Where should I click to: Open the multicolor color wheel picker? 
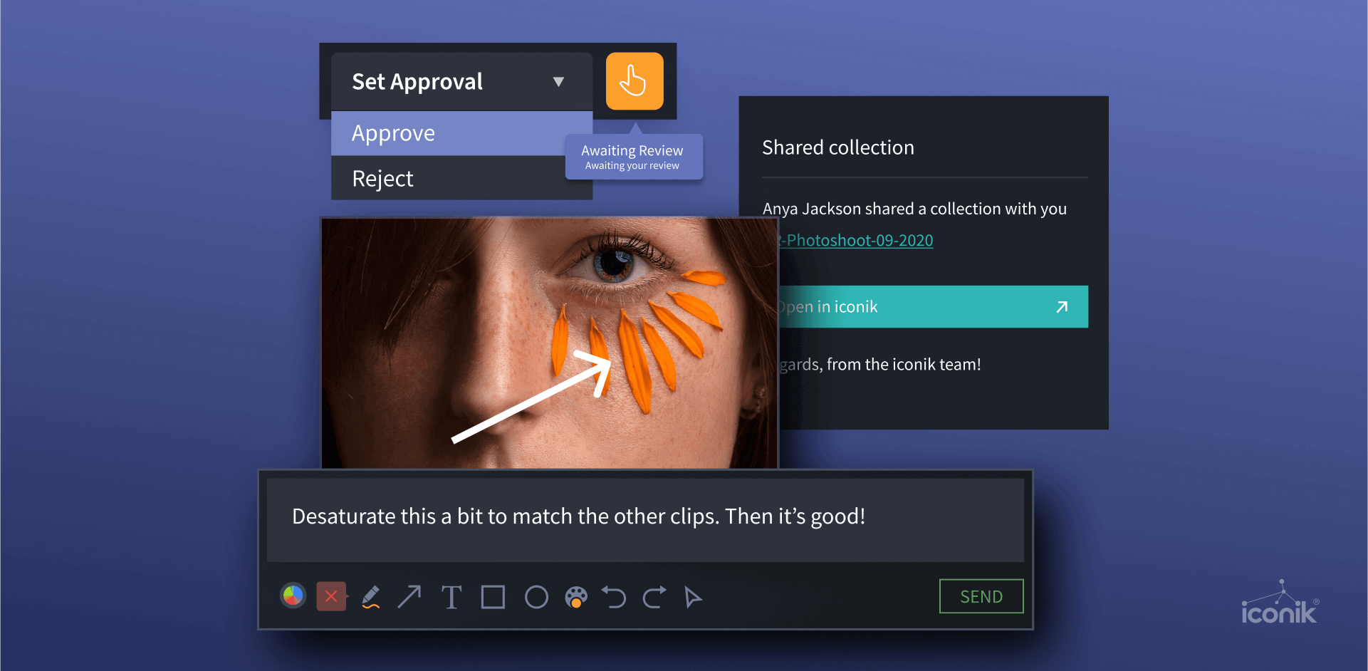293,595
